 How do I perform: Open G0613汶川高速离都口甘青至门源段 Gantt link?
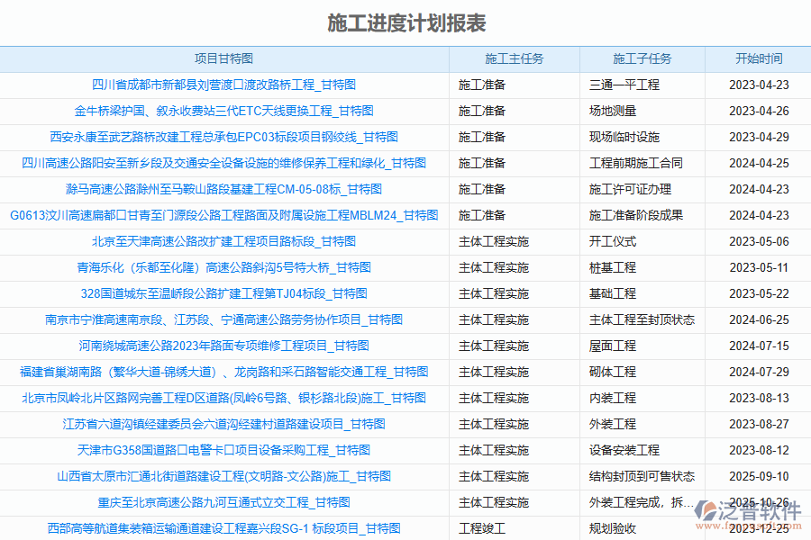click(225, 215)
